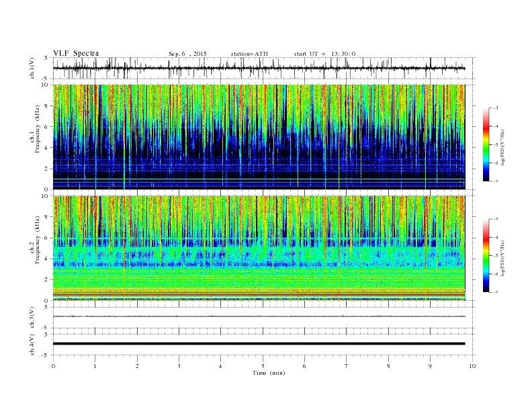Click the "-7" label on ch.1 colorbar

coord(495,181)
